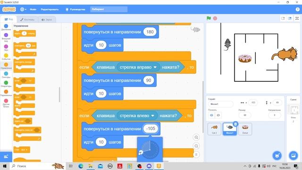Image resolution: width=302 pixels, height=170 pixels.
Task: Select the Mouse1 sprite thumbnail
Action: click(230, 129)
